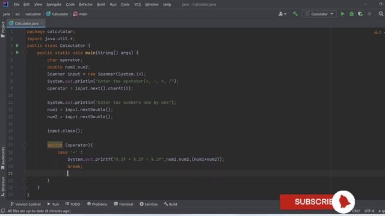This screenshot has height=216, width=385.
Task: Close the Calculator.java tab
Action: (x=42, y=23)
